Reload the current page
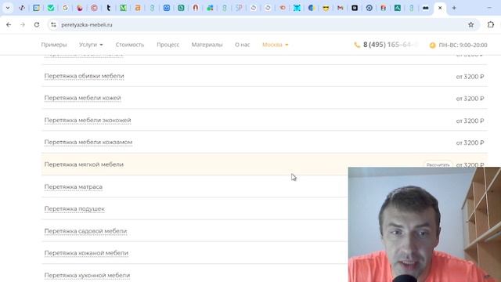Viewport: 501px width, 282px height. (37, 24)
